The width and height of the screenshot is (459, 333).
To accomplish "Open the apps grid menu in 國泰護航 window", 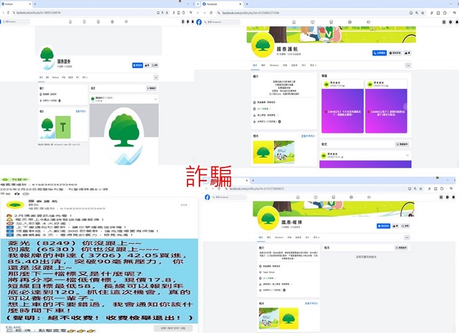I will pos(444,22).
